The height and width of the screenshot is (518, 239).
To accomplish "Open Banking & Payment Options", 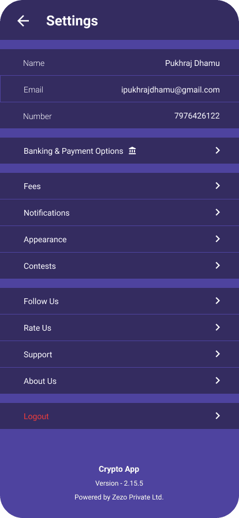I will click(119, 151).
